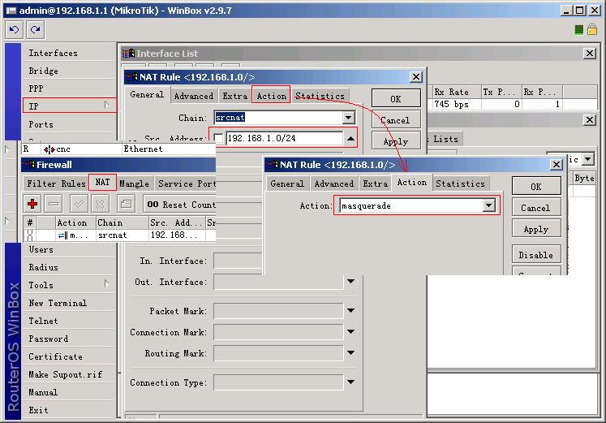606x423 pixels.
Task: Enable rule using the checkmark button in Firewall
Action: (80, 204)
